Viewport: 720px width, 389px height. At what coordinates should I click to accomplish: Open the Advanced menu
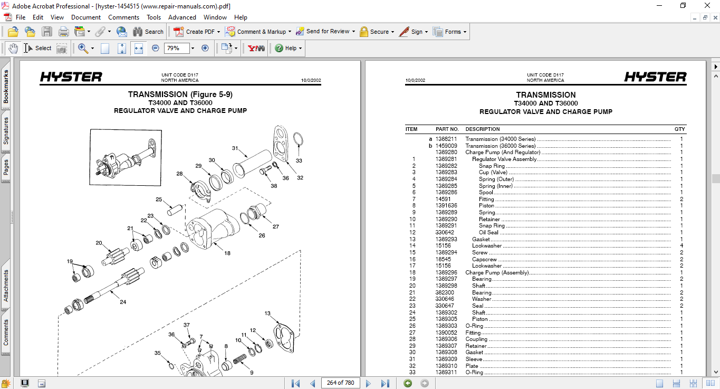182,17
